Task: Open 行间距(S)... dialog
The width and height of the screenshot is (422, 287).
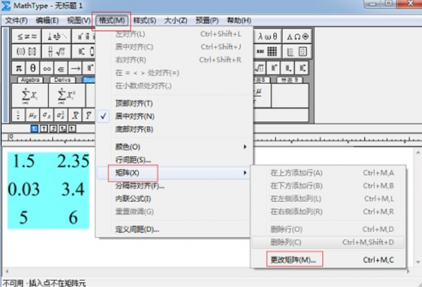Action: (x=174, y=160)
